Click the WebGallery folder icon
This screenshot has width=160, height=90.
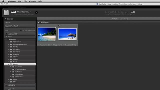[x=13, y=77]
